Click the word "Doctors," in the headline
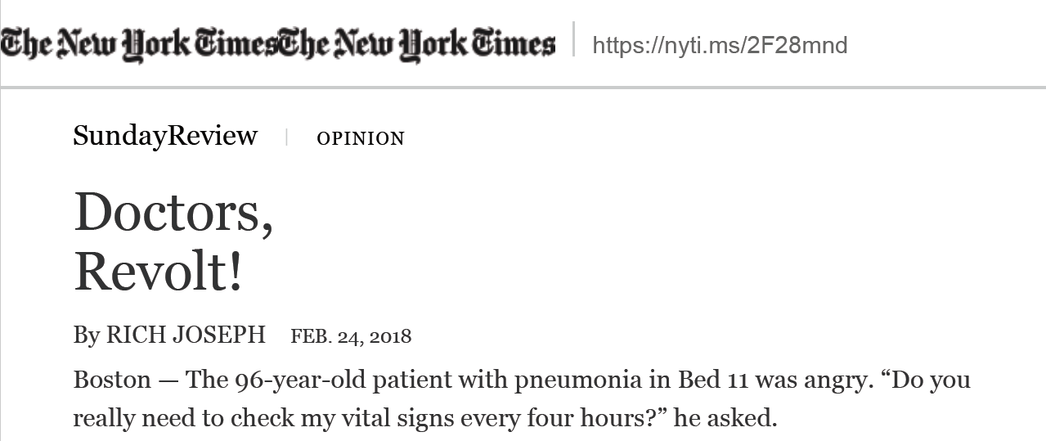Screen dimensions: 1046x441 pyautogui.click(x=173, y=212)
